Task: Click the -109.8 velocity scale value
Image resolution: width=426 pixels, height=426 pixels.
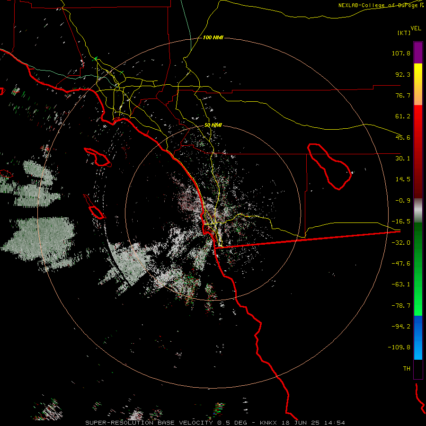Action: coord(399,347)
